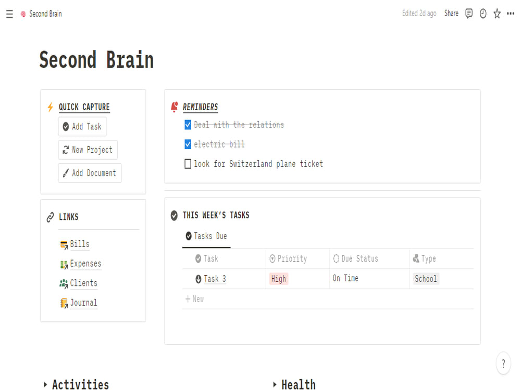Favorite the page using the star icon
The width and height of the screenshot is (521, 390).
point(497,14)
